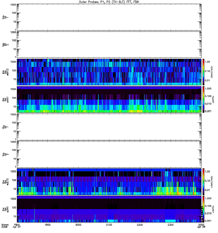Viewport: 218px width, 233px height.
Task: Click the y-axis title of thc fbk scm1
Action: [x=6, y=209]
